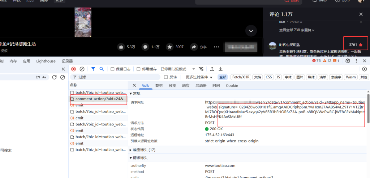The height and width of the screenshot is (178, 370).
Task: Filter requests by Wasm
Action: coord(350,77)
